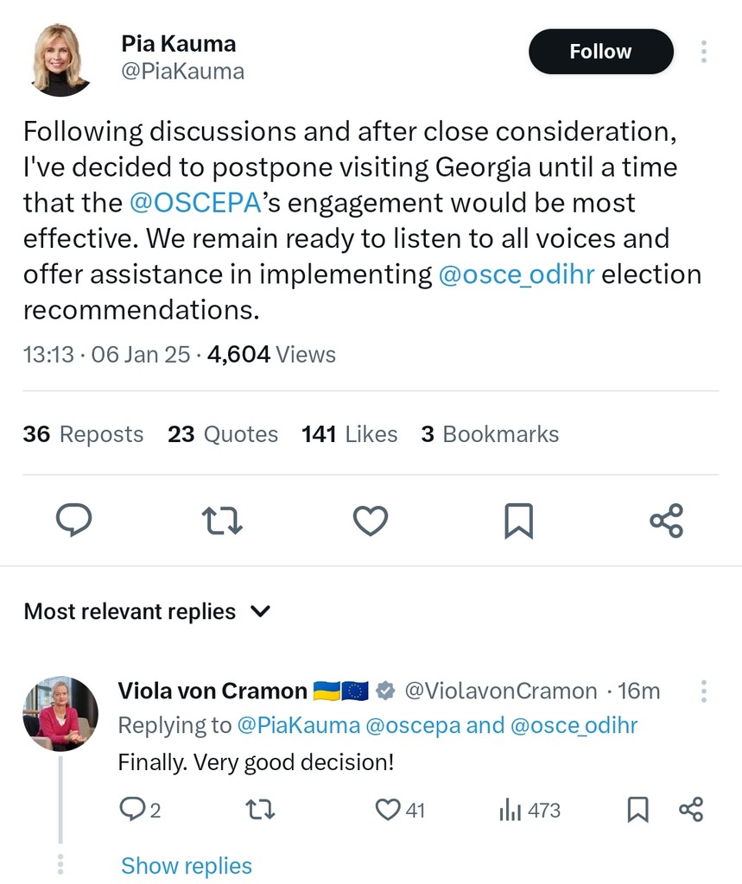Share Viola von Cramon's reply
The width and height of the screenshot is (742, 884).
point(691,810)
